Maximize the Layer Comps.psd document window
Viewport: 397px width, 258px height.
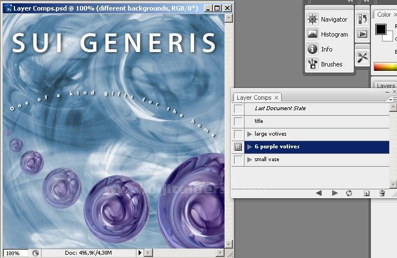click(217, 8)
